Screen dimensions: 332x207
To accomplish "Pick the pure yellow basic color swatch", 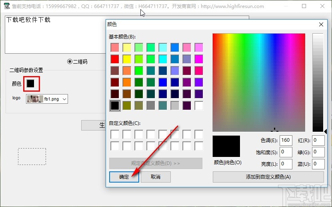I will [127, 59].
